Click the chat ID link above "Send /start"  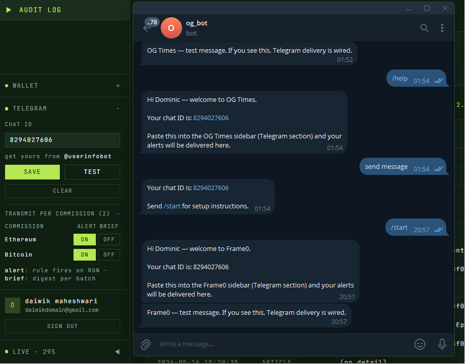point(211,188)
